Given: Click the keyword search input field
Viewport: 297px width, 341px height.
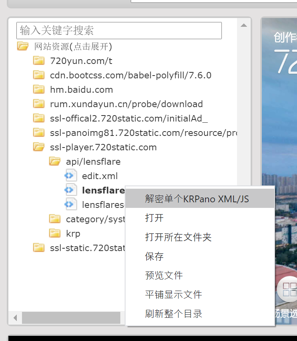Looking at the screenshot, I should [119, 30].
